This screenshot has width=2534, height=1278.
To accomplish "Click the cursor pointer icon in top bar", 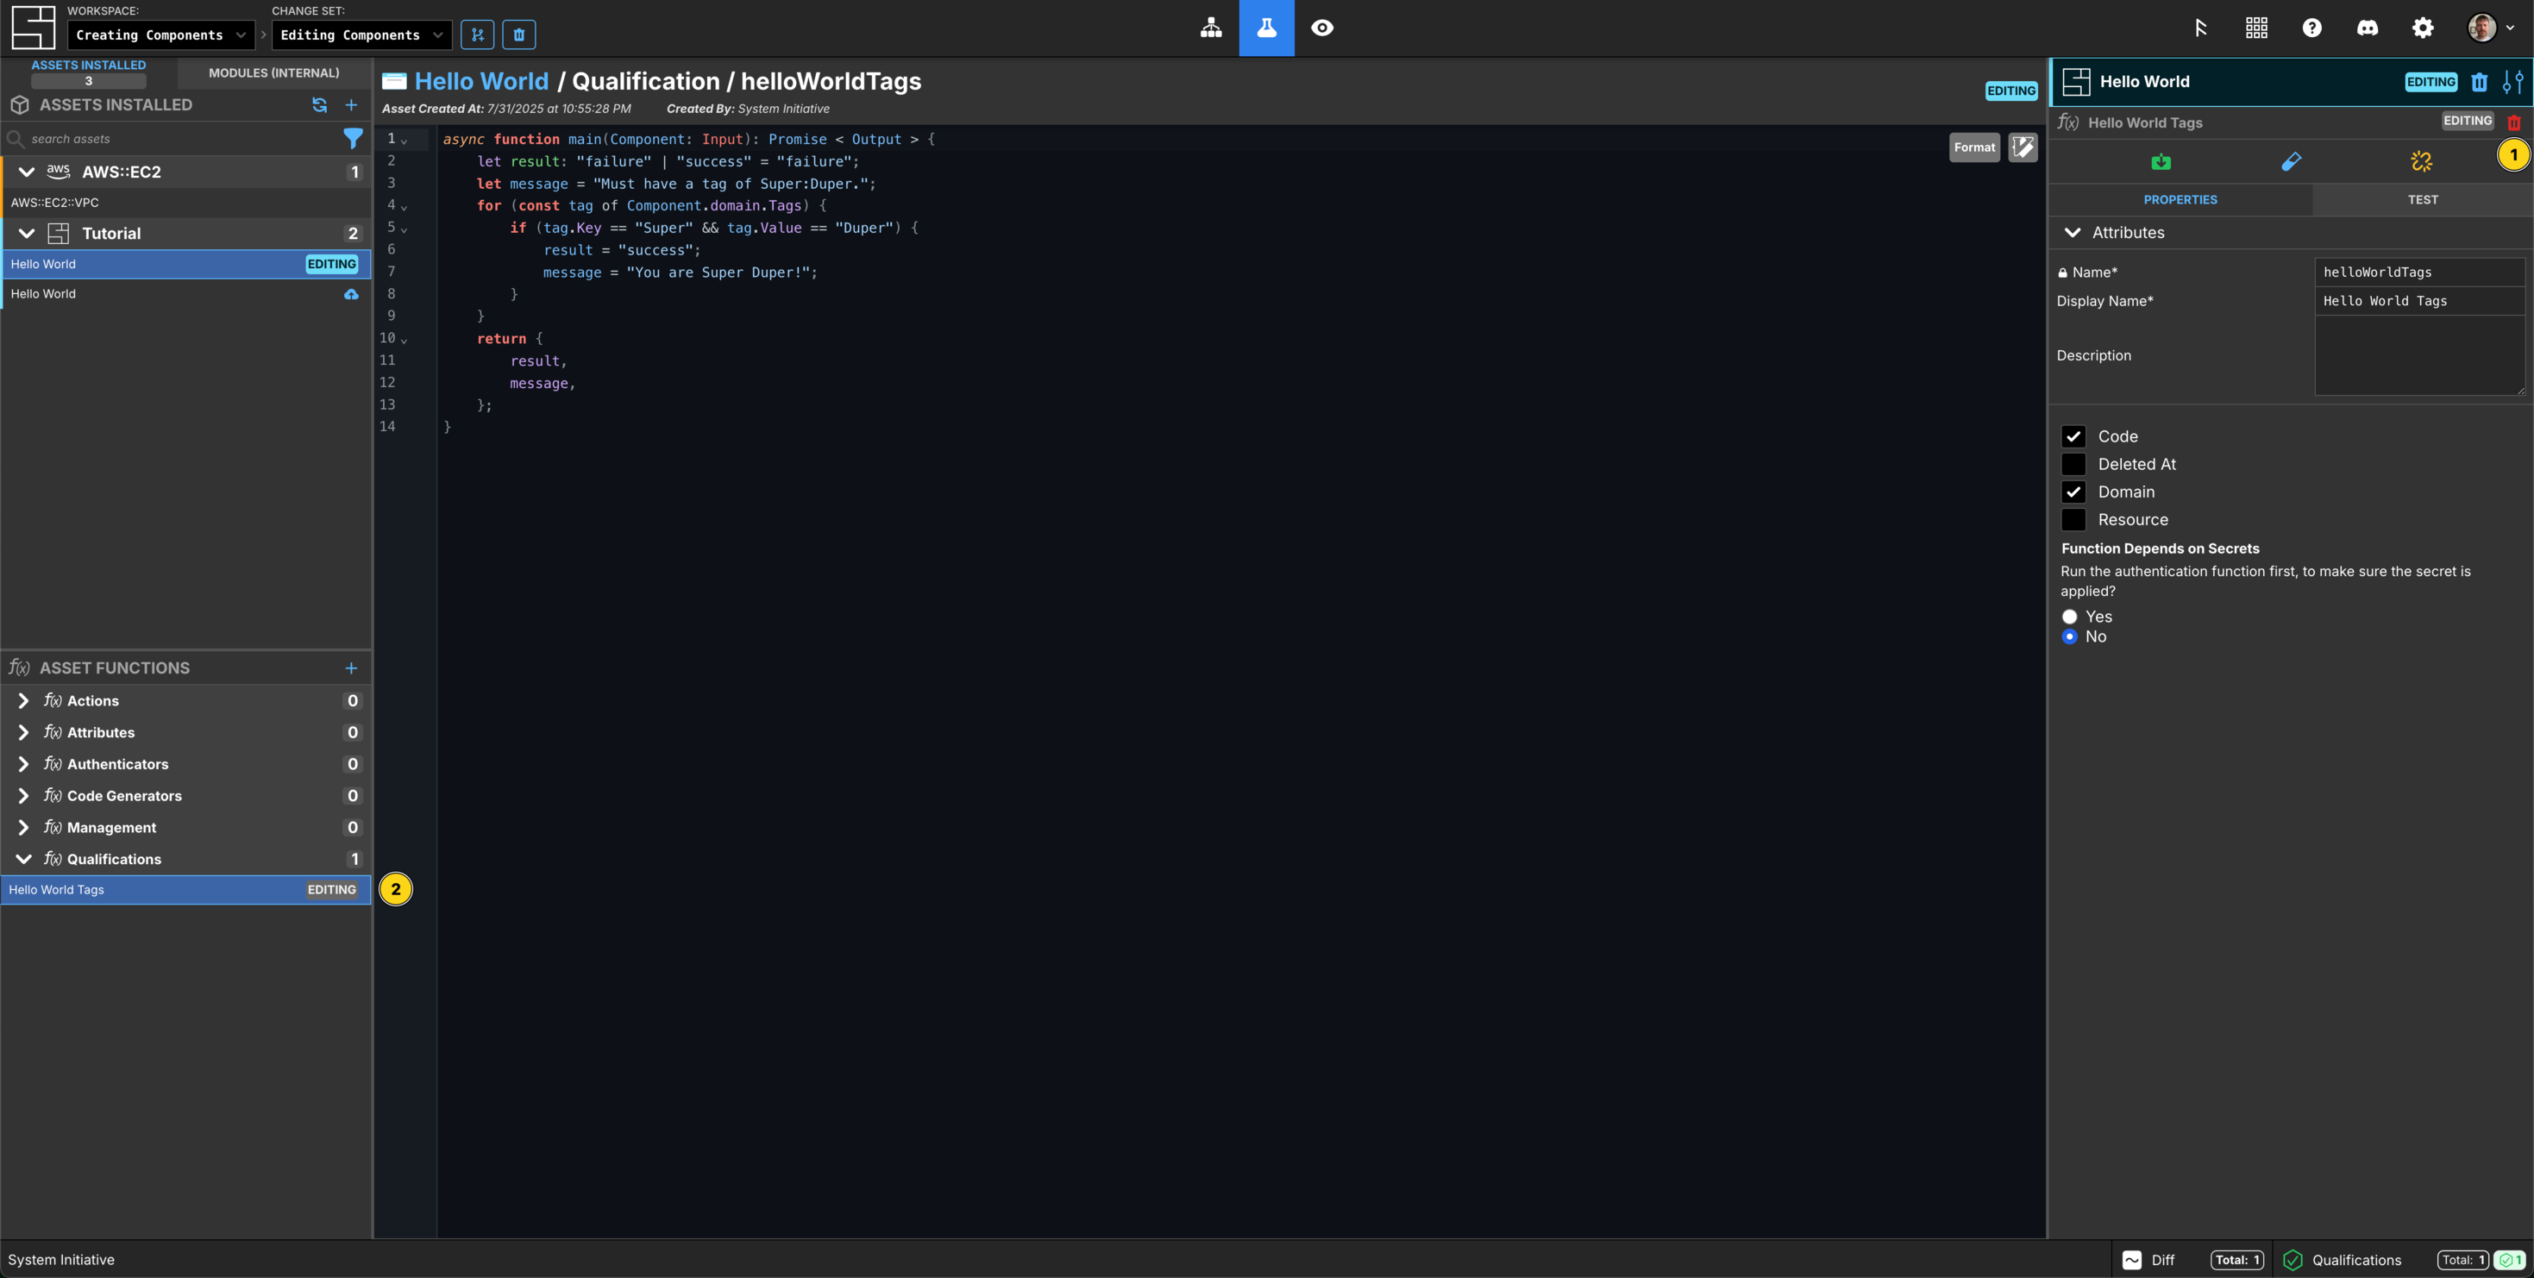I will coord(2200,28).
